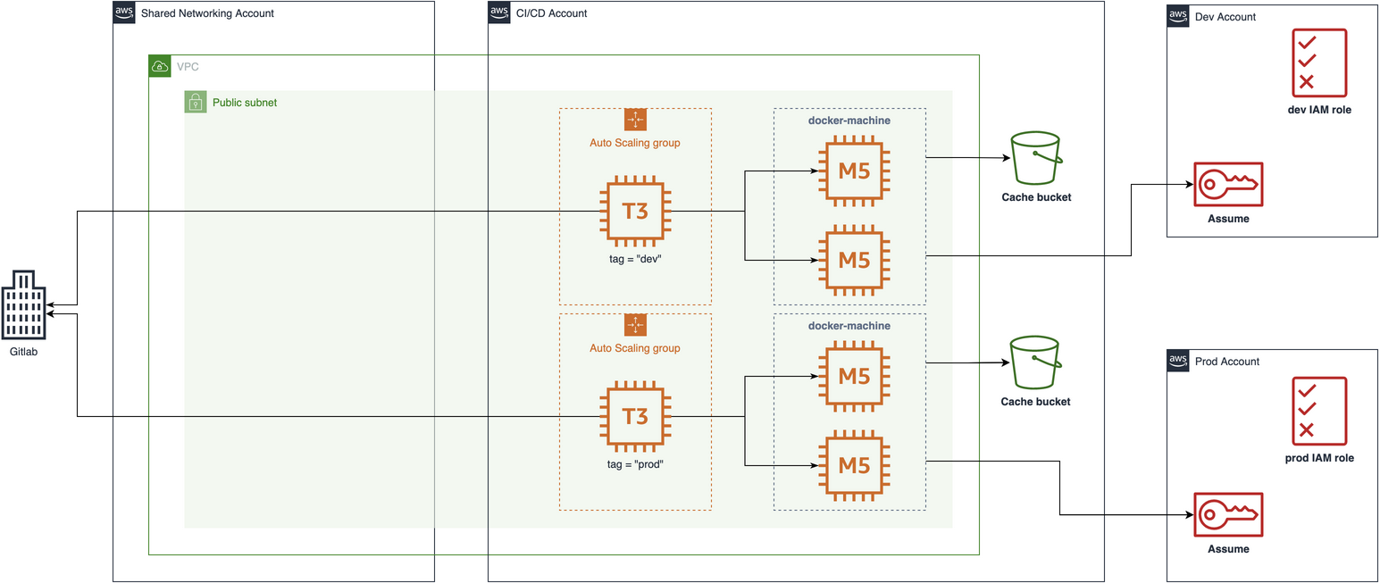Select the dev IAM role checklist icon
1380x583 pixels.
(1319, 62)
